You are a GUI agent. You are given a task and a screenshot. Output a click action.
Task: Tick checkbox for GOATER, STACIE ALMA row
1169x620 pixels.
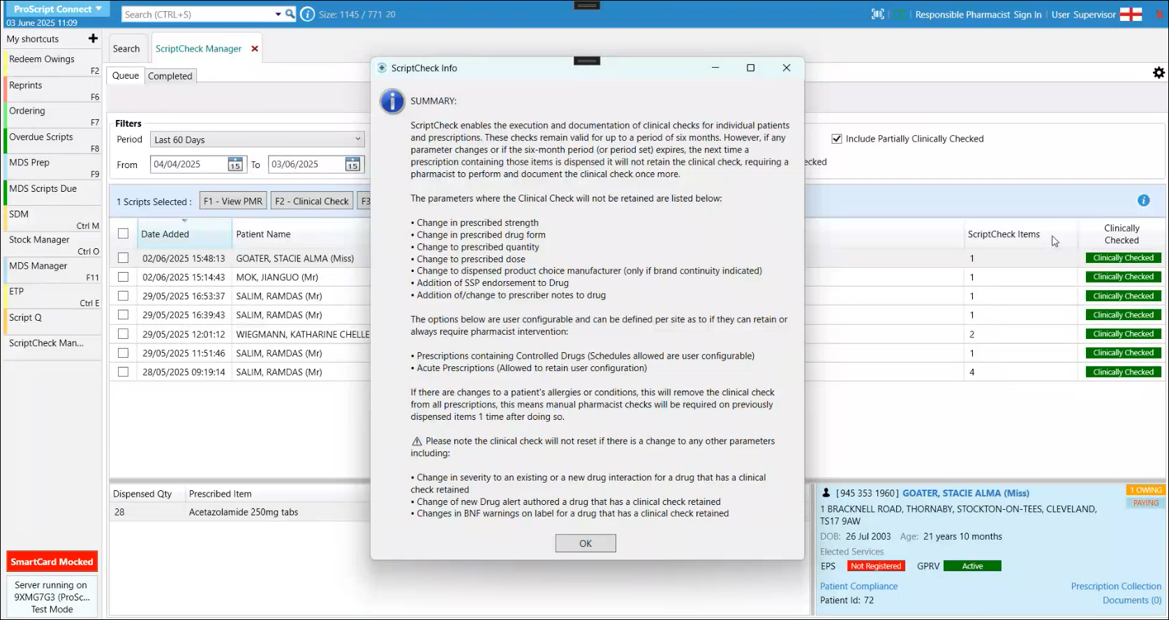(x=124, y=258)
